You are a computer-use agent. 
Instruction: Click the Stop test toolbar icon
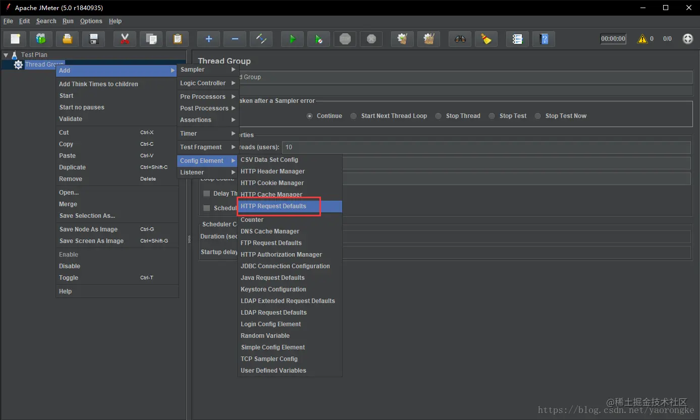pos(345,39)
